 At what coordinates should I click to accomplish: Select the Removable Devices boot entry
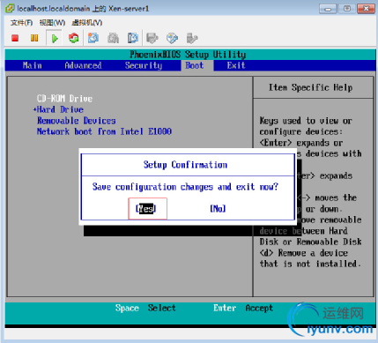tap(77, 121)
